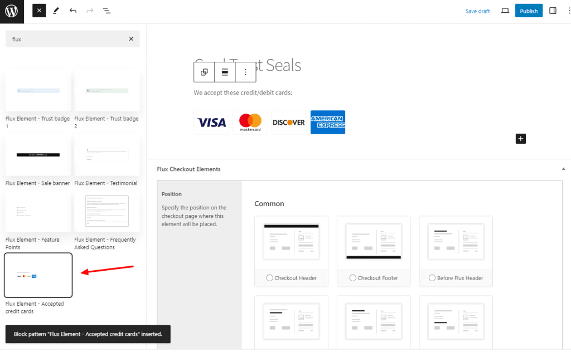Click the Save draft link

coord(477,11)
